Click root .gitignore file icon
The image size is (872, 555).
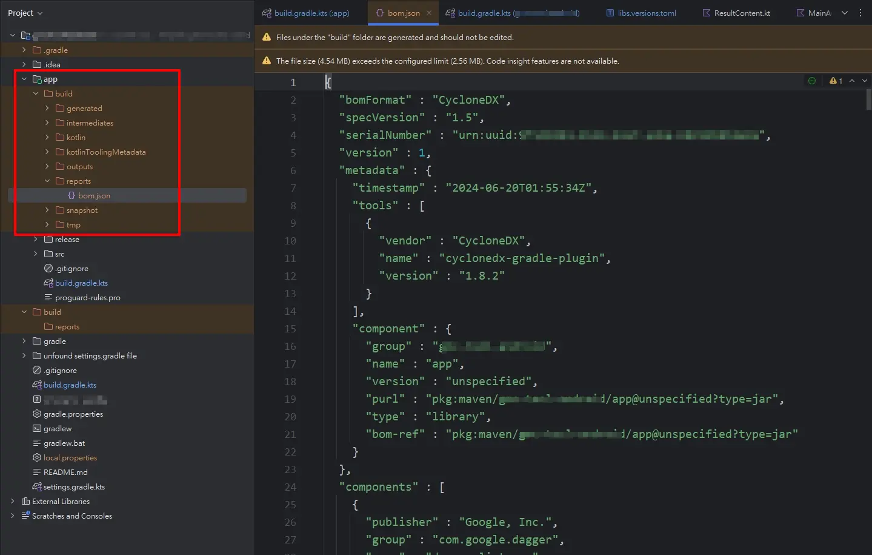tap(37, 370)
